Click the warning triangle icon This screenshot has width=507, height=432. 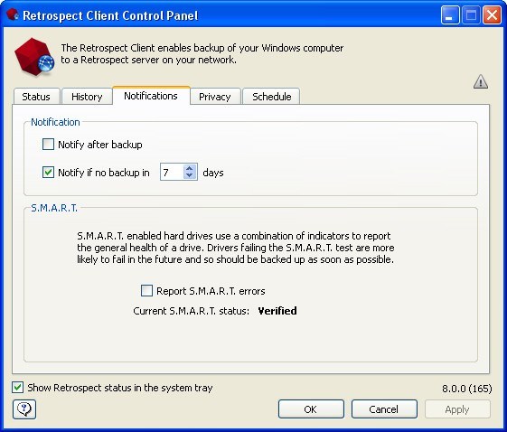coord(481,81)
